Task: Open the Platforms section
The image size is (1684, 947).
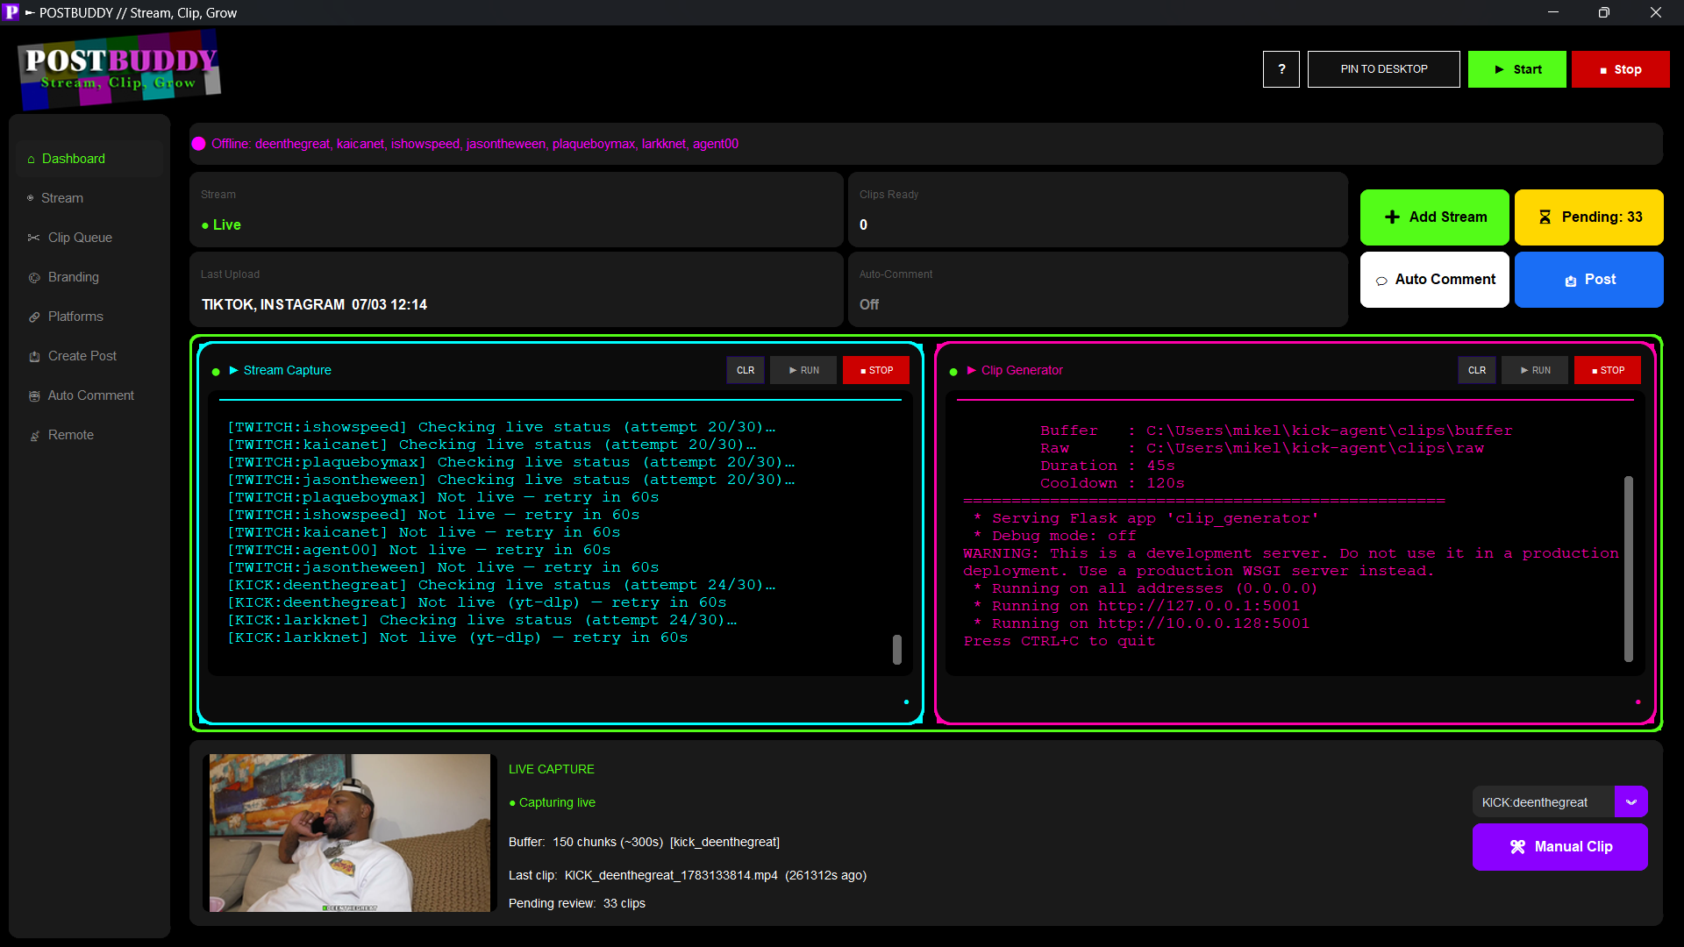Action: [x=89, y=317]
